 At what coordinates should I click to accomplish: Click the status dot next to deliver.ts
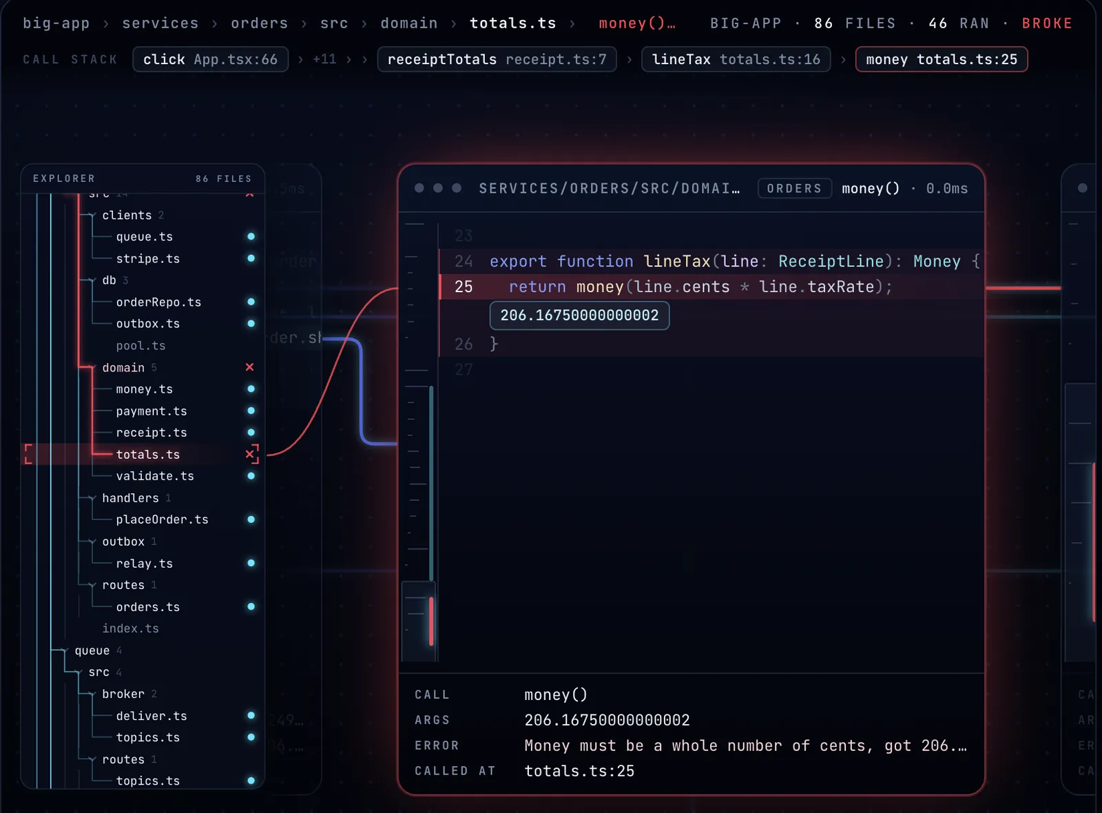click(251, 715)
